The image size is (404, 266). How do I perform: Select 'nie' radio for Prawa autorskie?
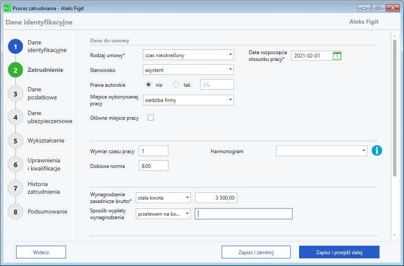(148, 85)
